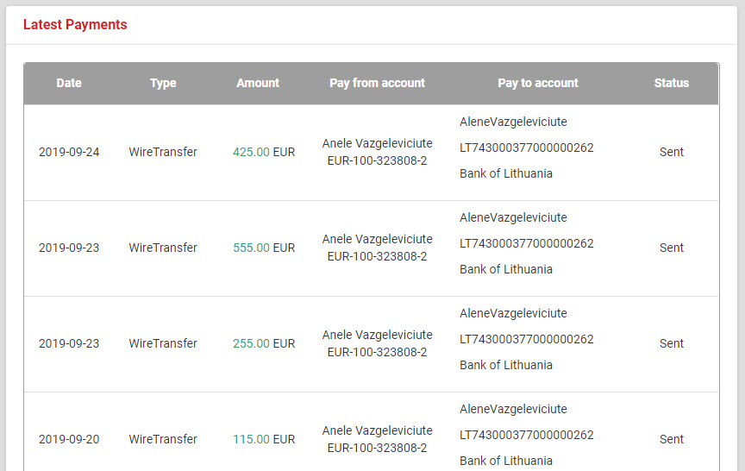This screenshot has width=745, height=471.
Task: Click the 425.00 EUR amount
Action: (264, 153)
